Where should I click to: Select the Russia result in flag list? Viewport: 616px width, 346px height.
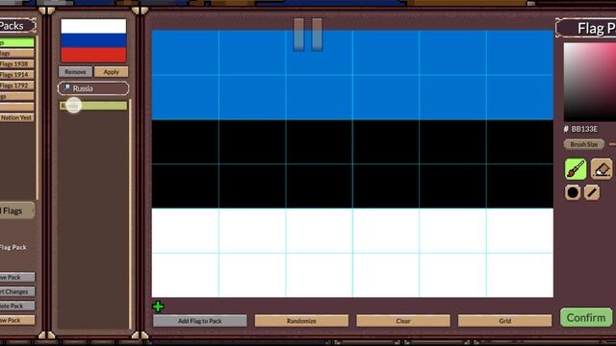pos(93,106)
